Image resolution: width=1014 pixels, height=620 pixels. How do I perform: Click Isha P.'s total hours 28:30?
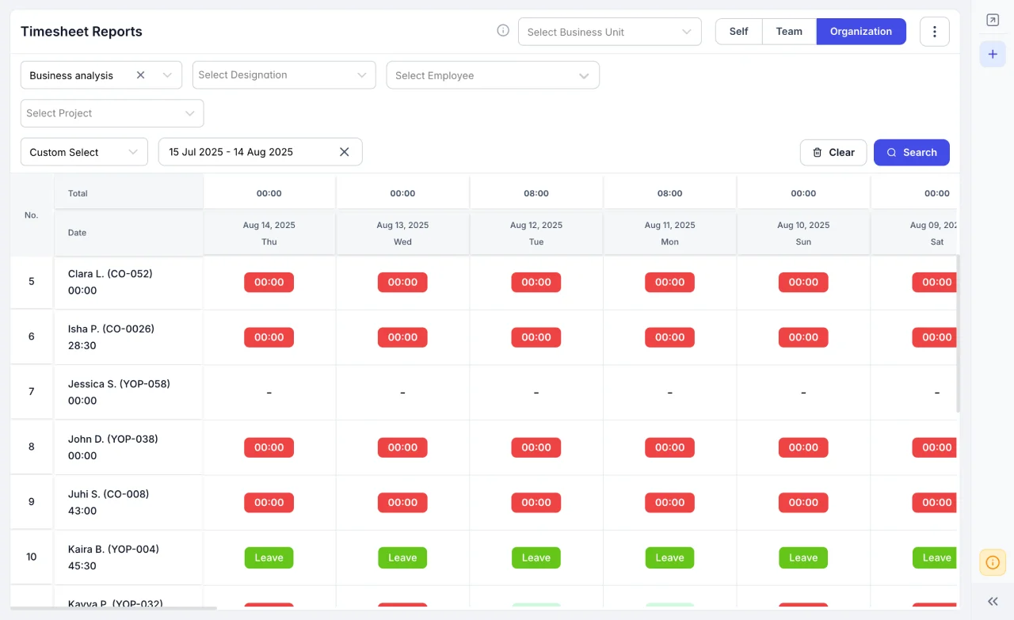82,345
